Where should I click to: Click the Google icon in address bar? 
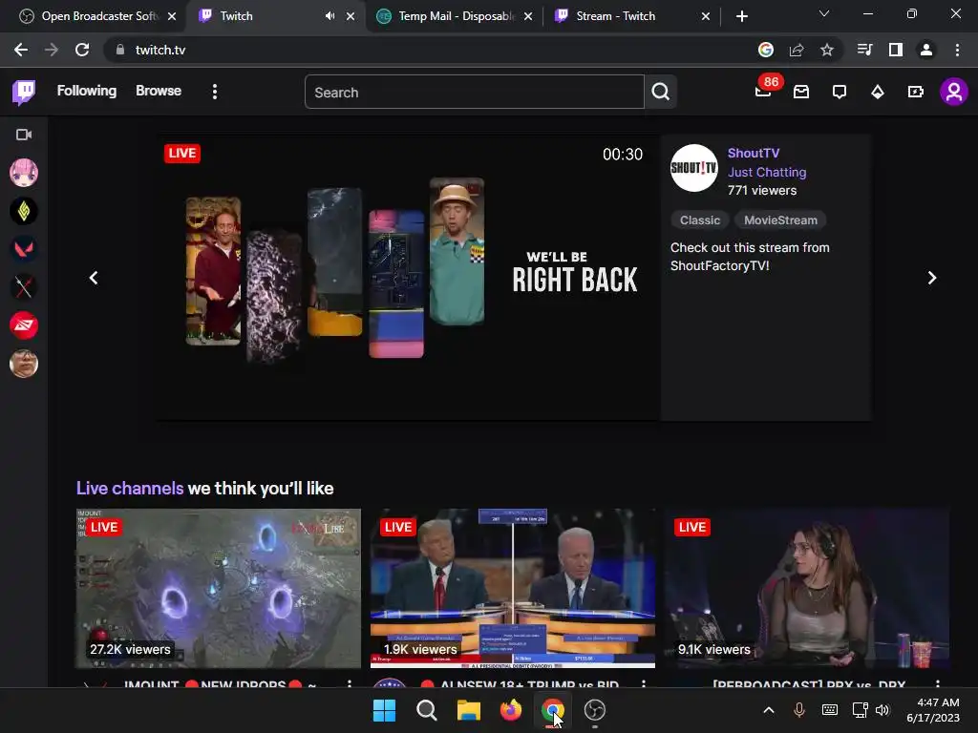pyautogui.click(x=766, y=50)
